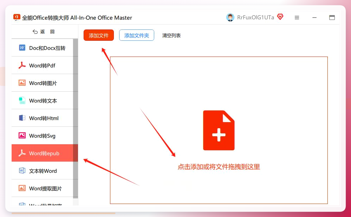Click the red VIP diamond icon

280,17
